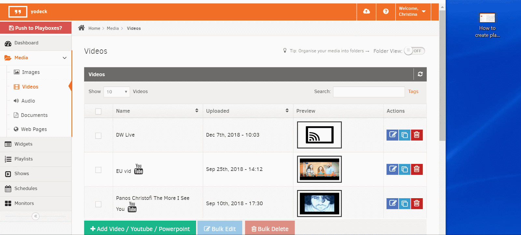Image resolution: width=521 pixels, height=235 pixels.
Task: Check the Panos Christofi row checkbox
Action: [x=98, y=204]
